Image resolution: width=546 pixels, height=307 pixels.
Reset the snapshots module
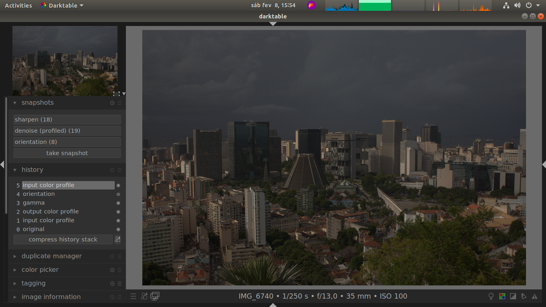112,103
